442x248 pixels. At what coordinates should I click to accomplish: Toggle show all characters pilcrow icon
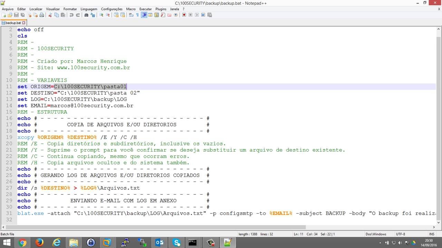pyautogui.click(x=137, y=15)
